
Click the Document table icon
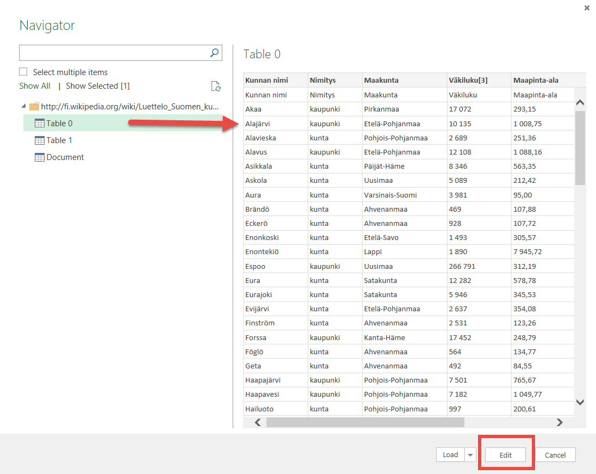[40, 157]
